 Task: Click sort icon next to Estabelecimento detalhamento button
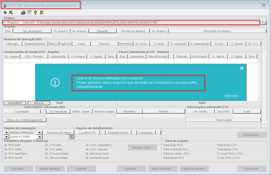[x=134, y=133]
